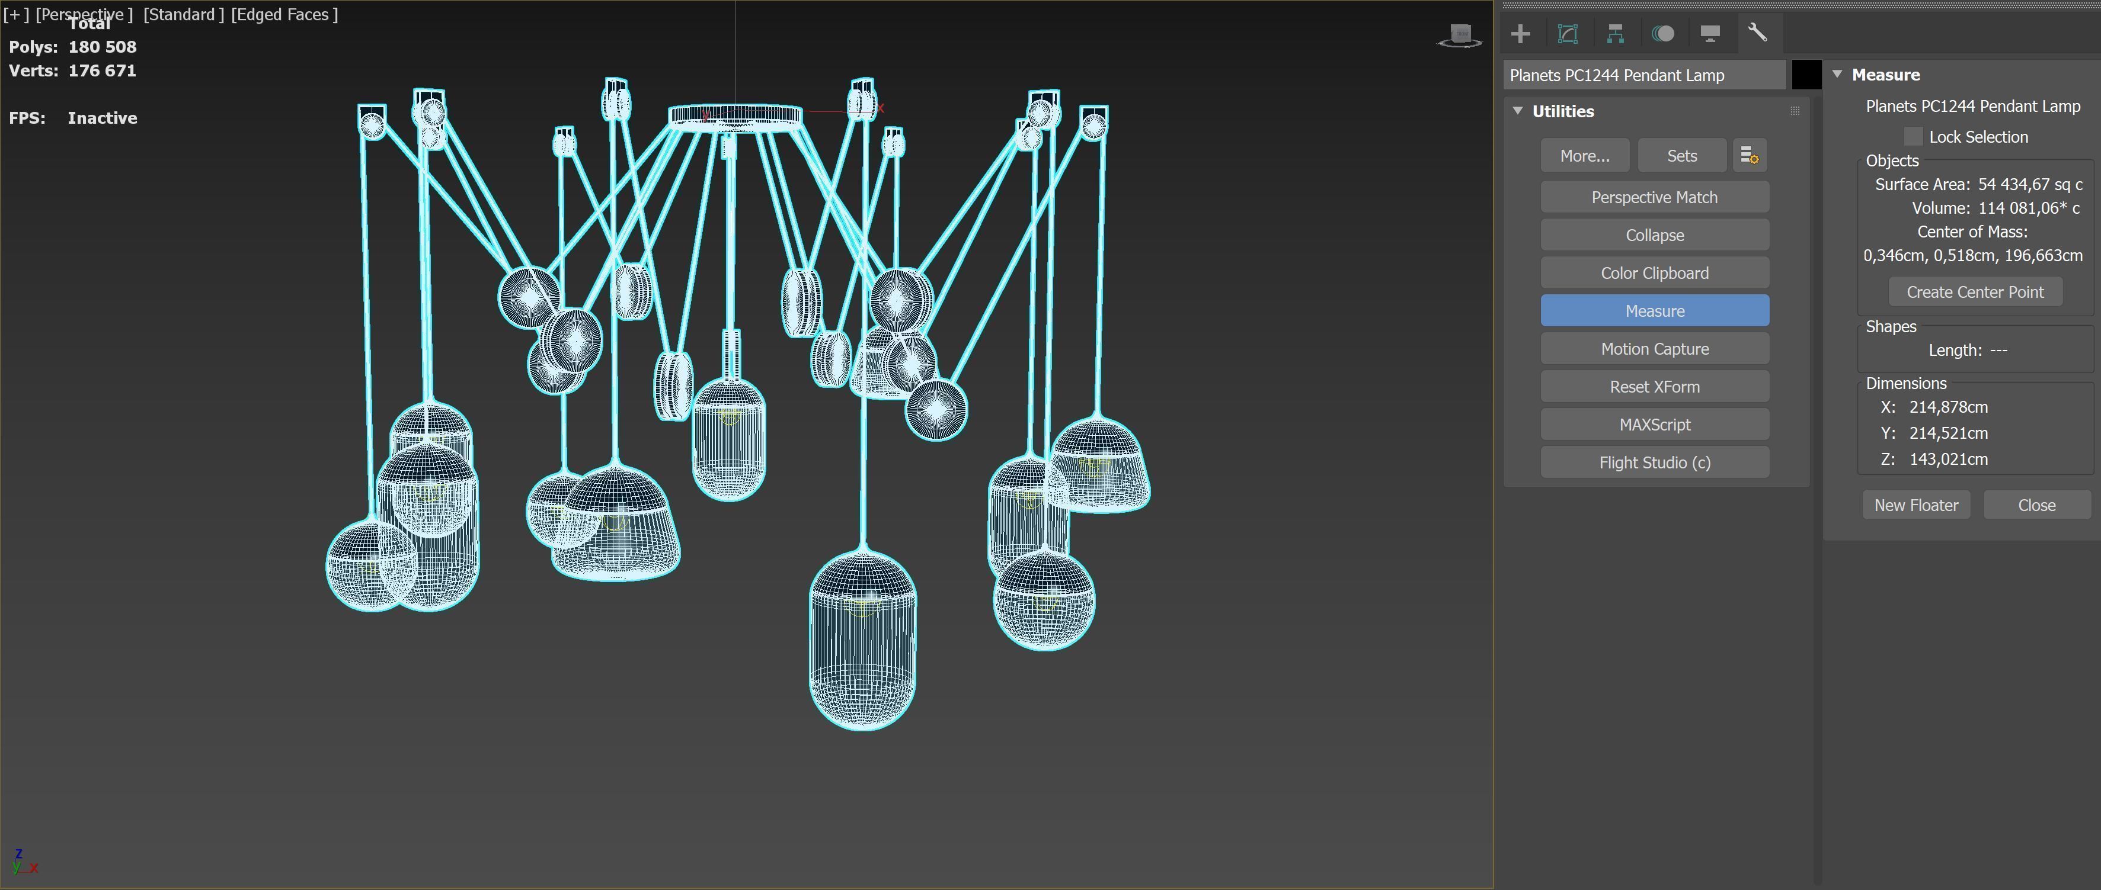Click the X dimension 214,878cm
The width and height of the screenshot is (2101, 890).
click(1947, 407)
